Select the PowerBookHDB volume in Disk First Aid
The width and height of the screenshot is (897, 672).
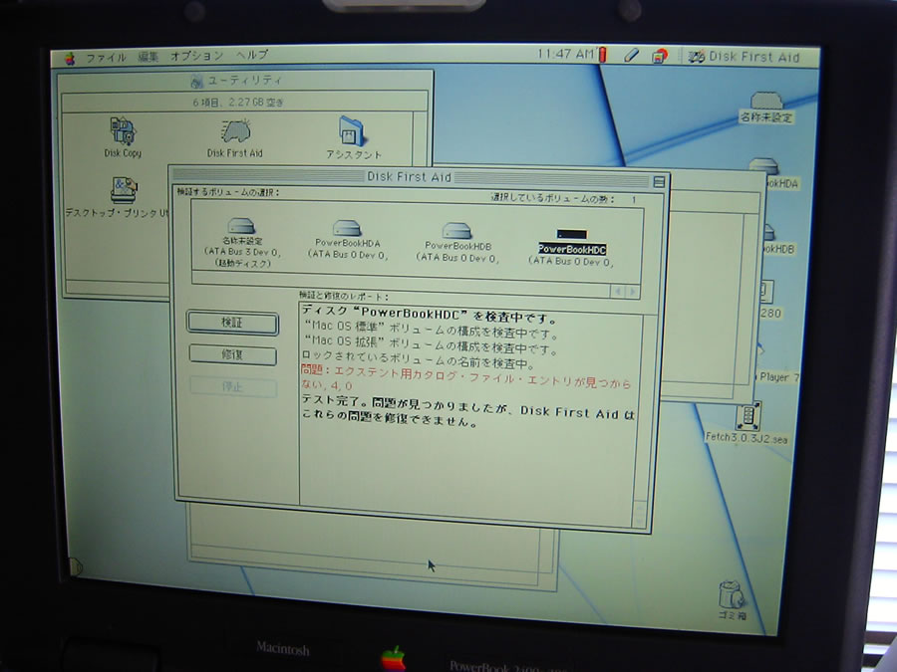point(457,244)
